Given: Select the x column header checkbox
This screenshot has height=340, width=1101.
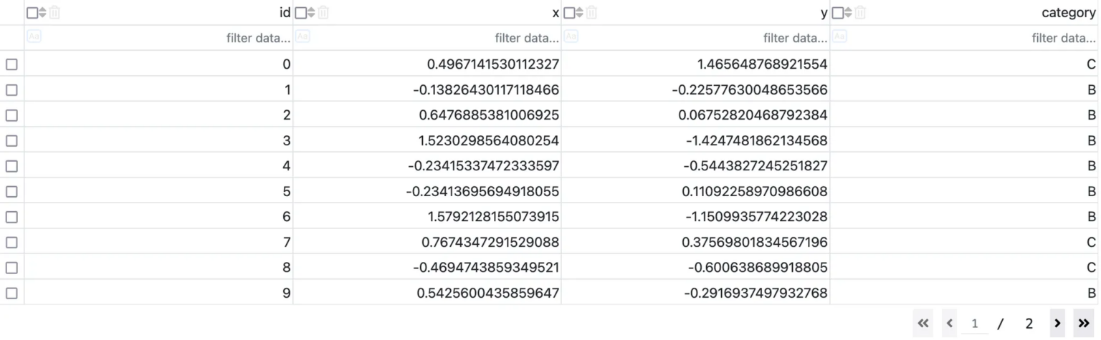Looking at the screenshot, I should pos(301,13).
